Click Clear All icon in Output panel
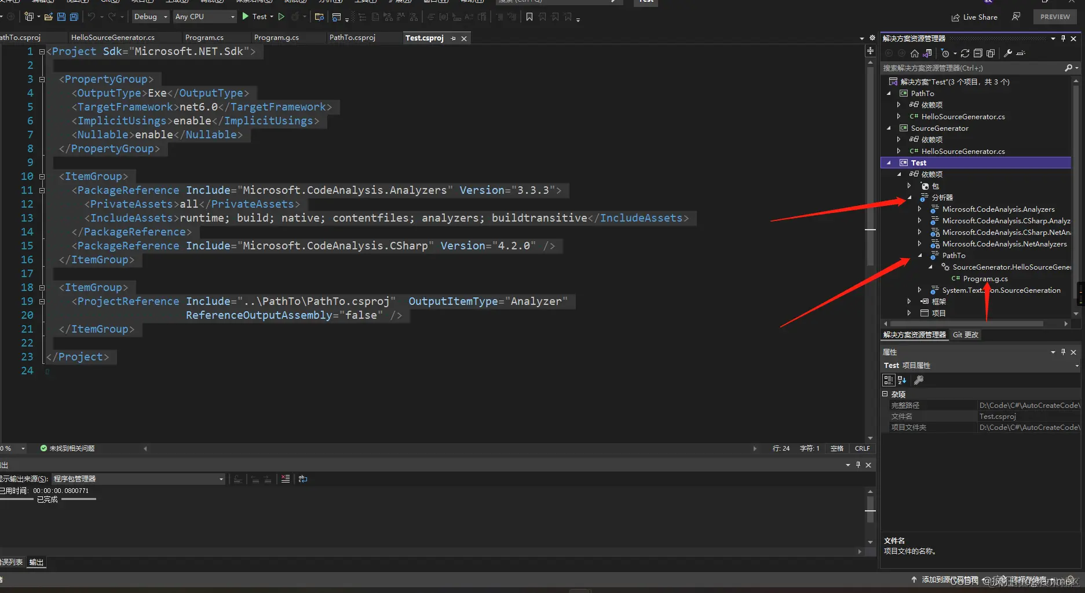 (286, 479)
